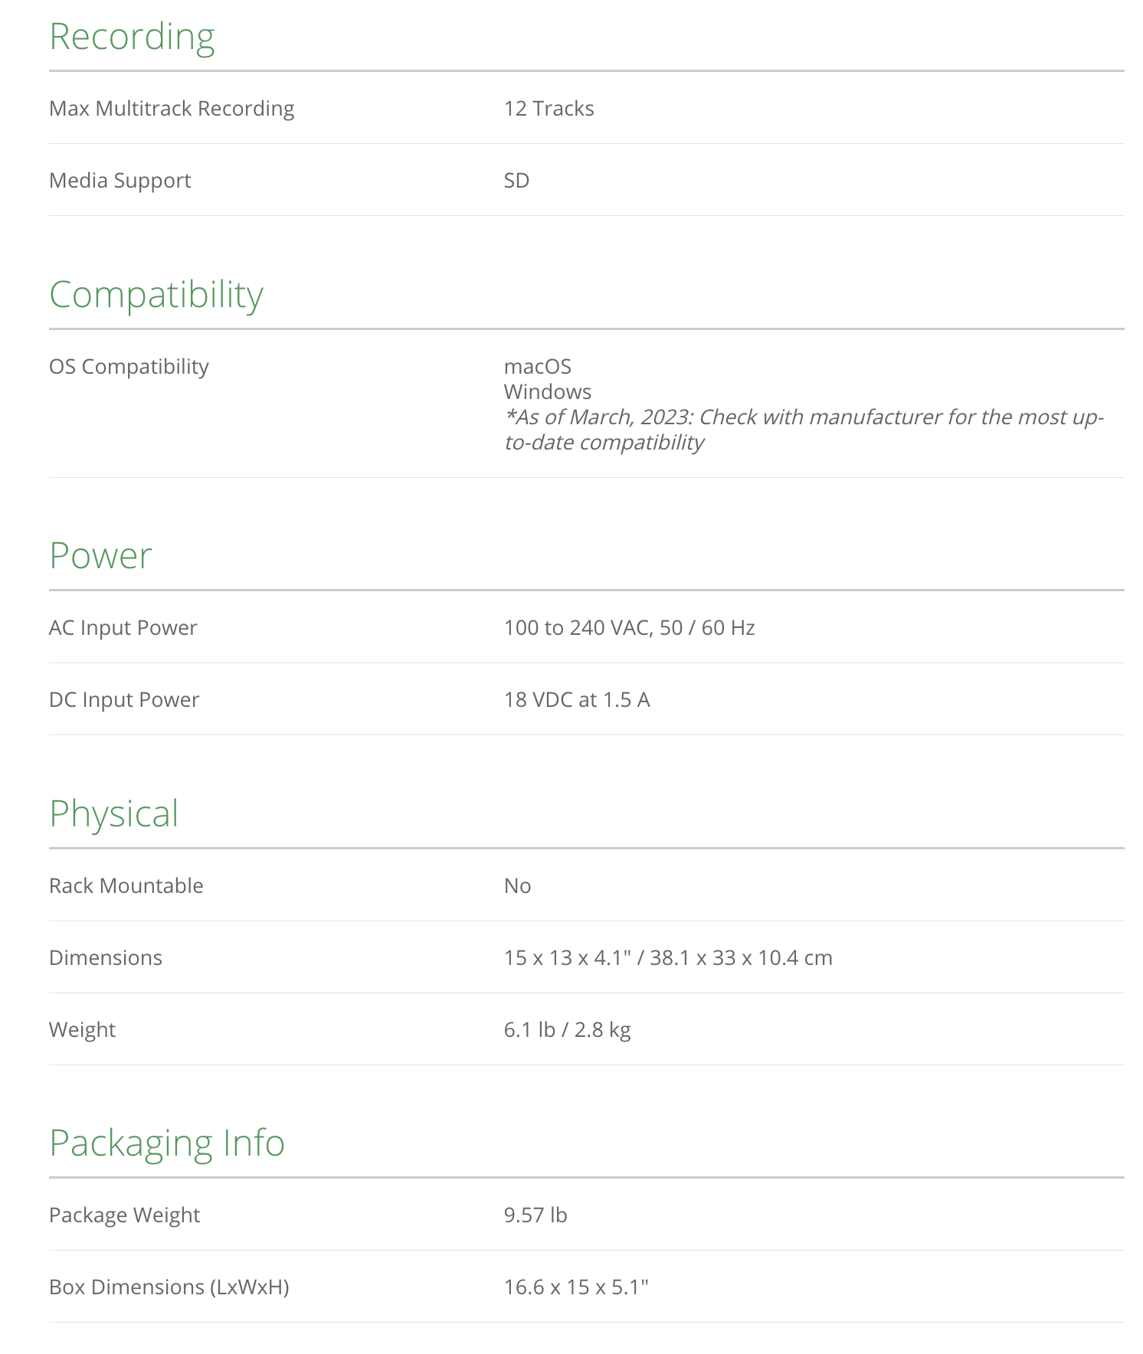Click the SD media value
This screenshot has height=1354, width=1143.
pyautogui.click(x=516, y=181)
